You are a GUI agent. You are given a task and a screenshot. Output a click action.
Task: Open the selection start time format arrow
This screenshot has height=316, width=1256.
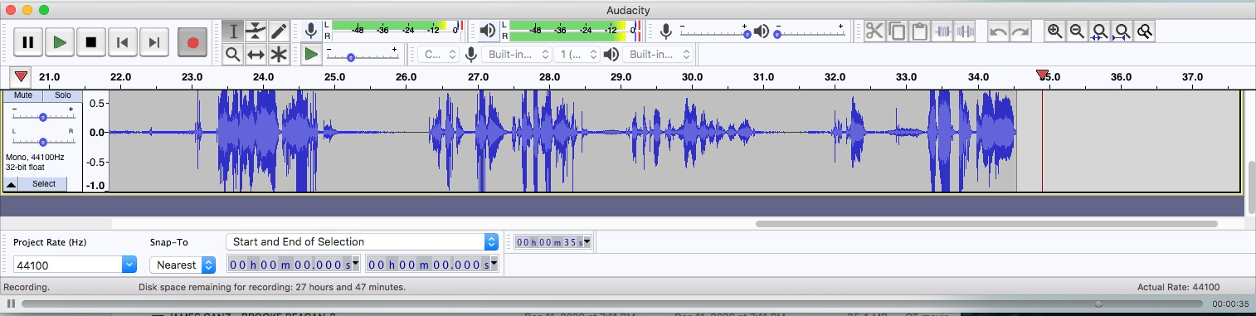tap(356, 265)
